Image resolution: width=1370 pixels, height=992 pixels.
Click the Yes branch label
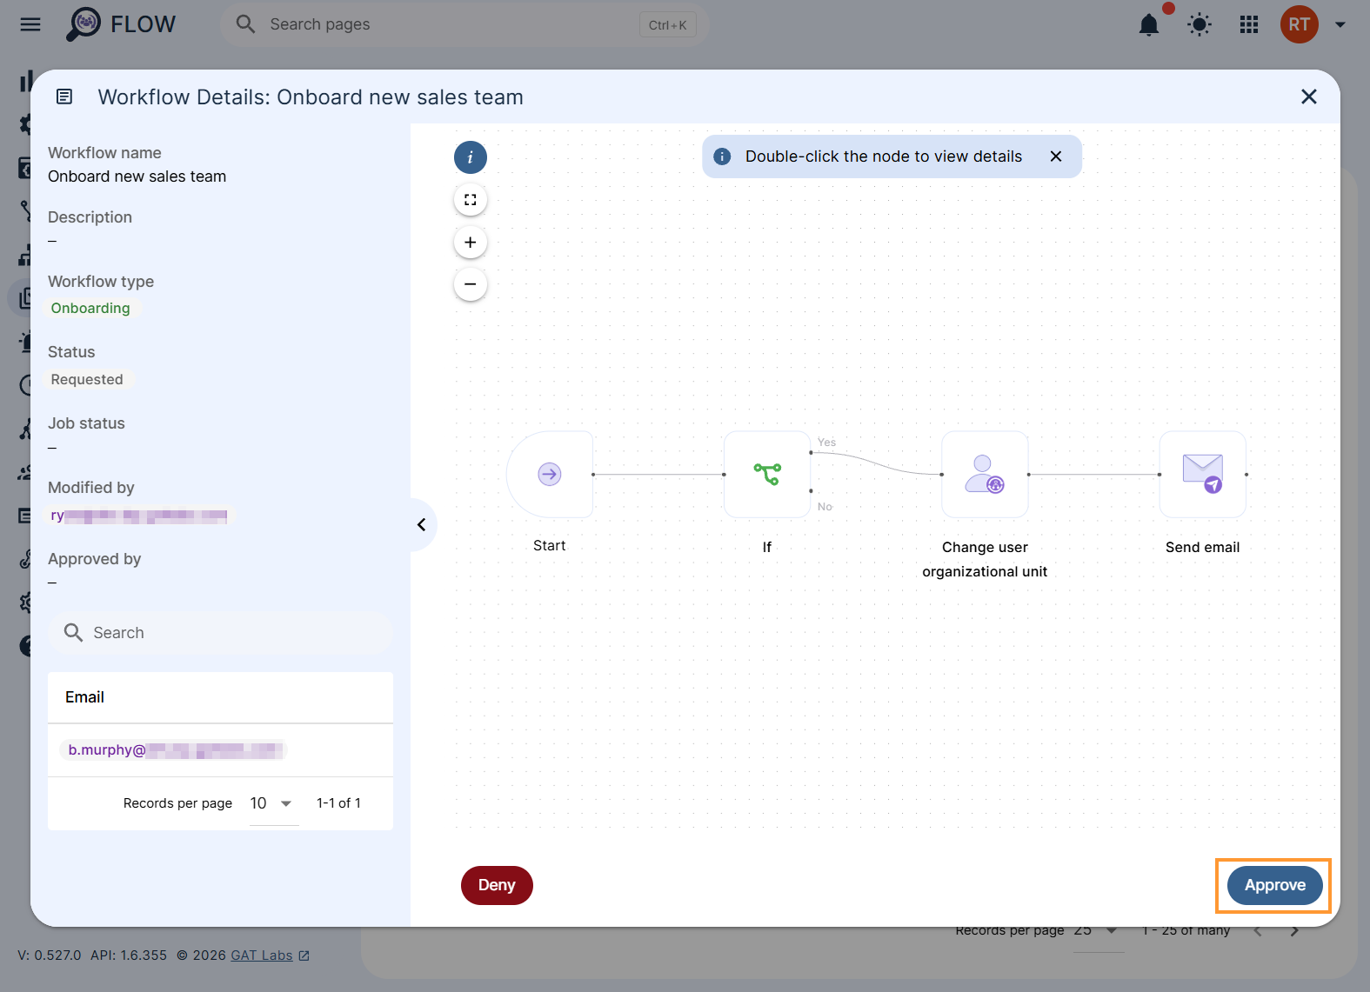826,442
